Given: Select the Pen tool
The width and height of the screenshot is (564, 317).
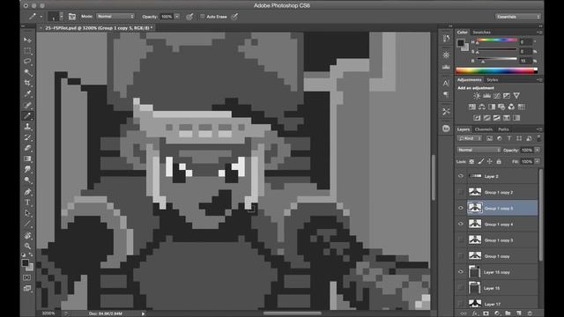Looking at the screenshot, I should click(x=27, y=192).
